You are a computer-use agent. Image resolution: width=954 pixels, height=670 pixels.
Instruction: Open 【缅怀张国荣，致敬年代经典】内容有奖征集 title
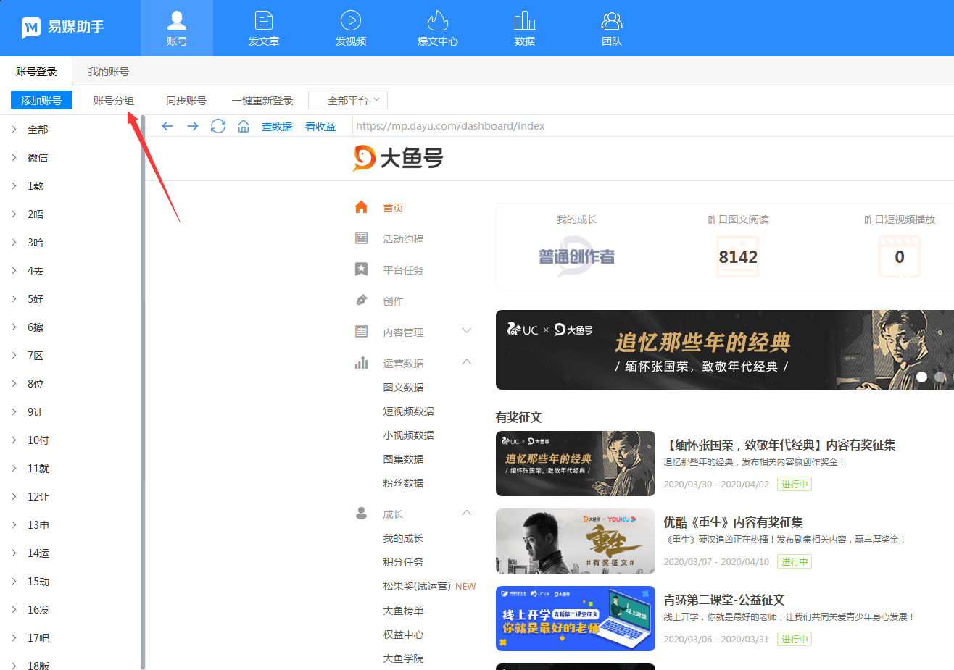[780, 445]
